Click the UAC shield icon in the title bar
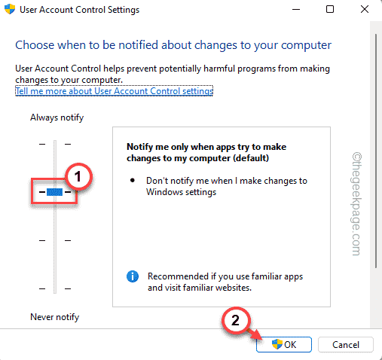This screenshot has height=360, width=382. pos(10,9)
